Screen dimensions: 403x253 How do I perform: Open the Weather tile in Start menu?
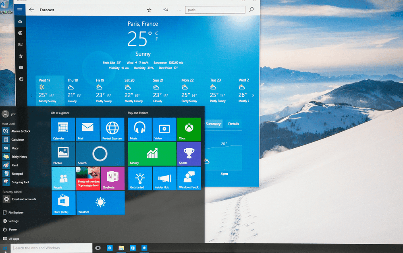coord(100,203)
